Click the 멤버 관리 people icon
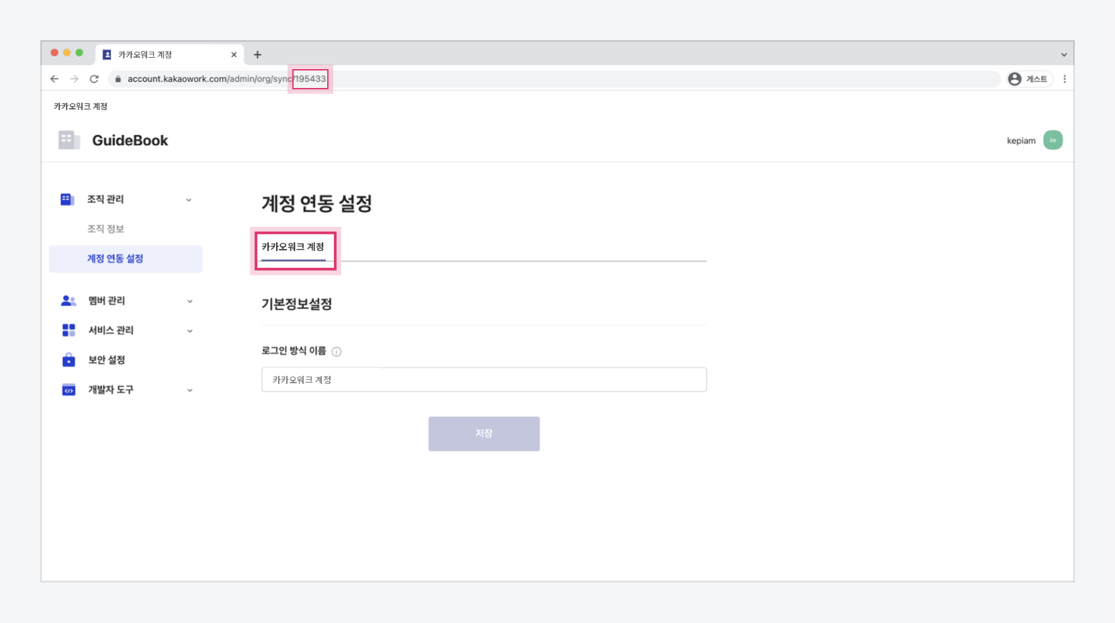The width and height of the screenshot is (1115, 623). (69, 301)
